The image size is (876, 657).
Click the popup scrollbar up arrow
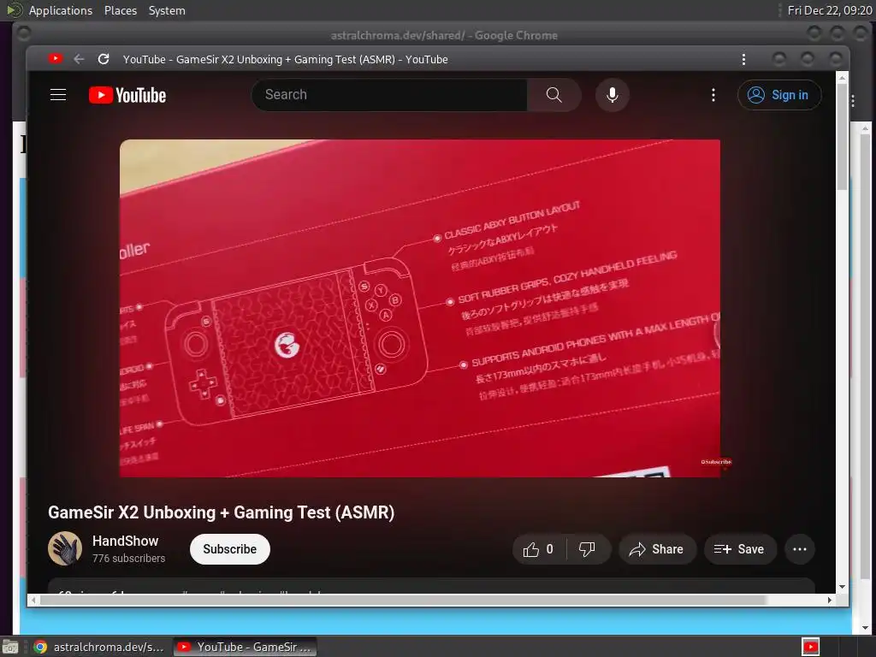click(842, 78)
